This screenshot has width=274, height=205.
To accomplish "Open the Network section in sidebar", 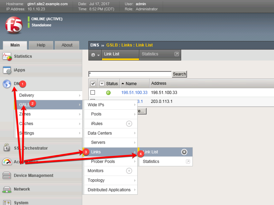I will (x=41, y=189).
